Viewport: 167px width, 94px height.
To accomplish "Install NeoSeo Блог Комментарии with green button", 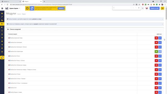I will [x=156, y=52].
